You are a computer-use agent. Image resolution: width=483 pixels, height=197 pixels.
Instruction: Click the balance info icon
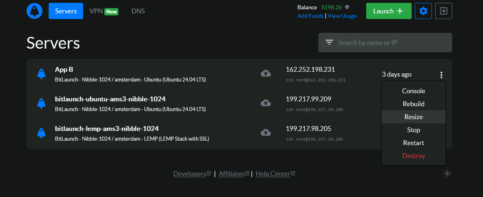347,7
